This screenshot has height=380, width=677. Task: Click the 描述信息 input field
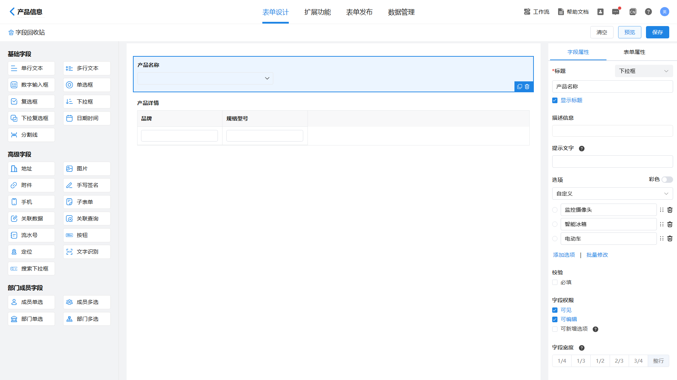click(x=612, y=131)
